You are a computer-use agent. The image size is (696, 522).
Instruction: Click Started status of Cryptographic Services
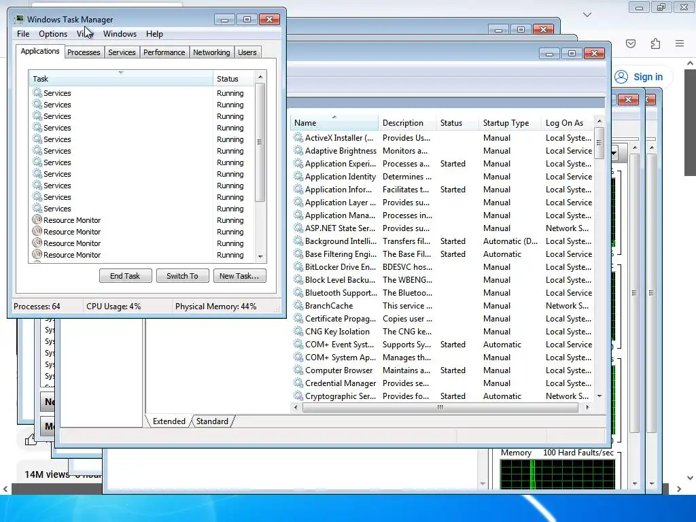[453, 396]
